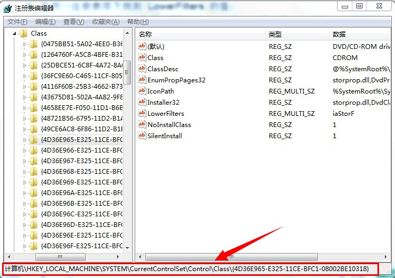Click the LowerFilters value icon

coord(142,113)
